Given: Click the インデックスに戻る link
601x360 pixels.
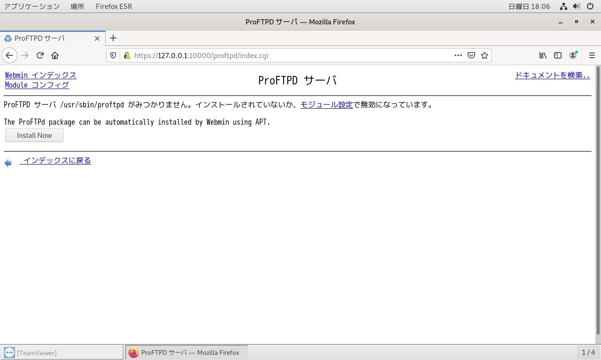Looking at the screenshot, I should tap(56, 161).
